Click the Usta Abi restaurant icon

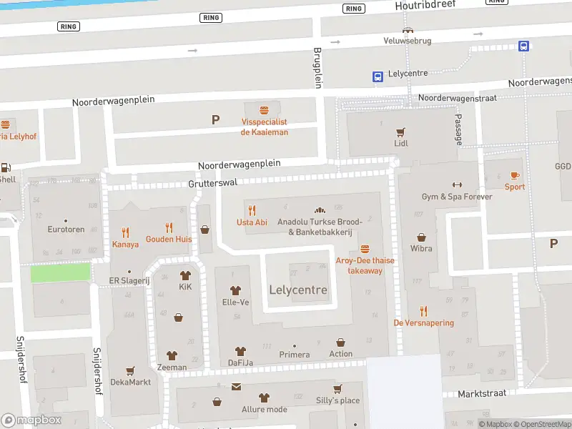coord(252,210)
